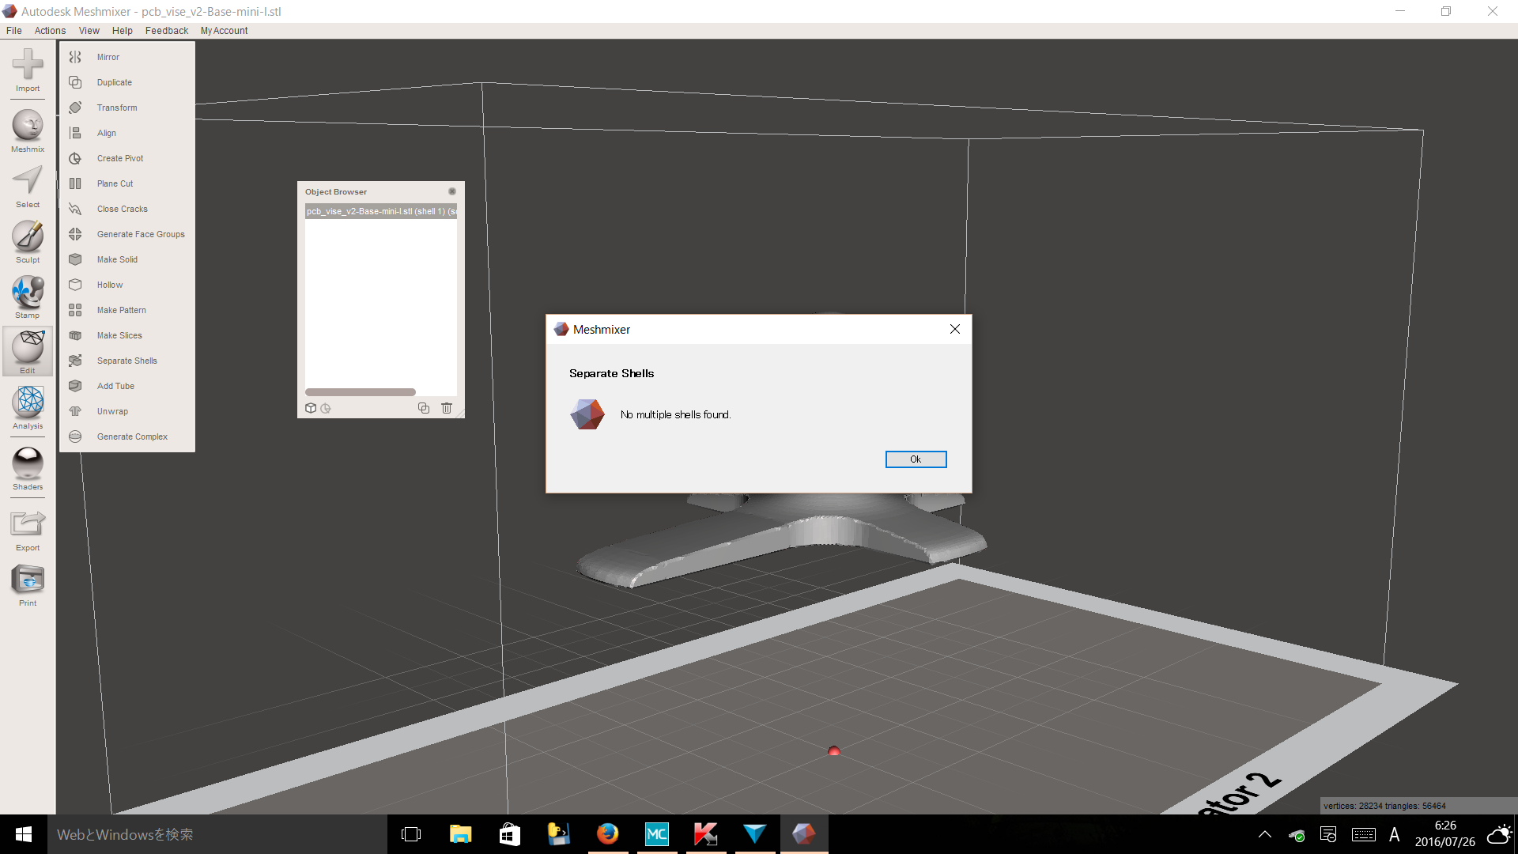Open the taskbar clock and date
The image size is (1518, 854).
(x=1444, y=834)
